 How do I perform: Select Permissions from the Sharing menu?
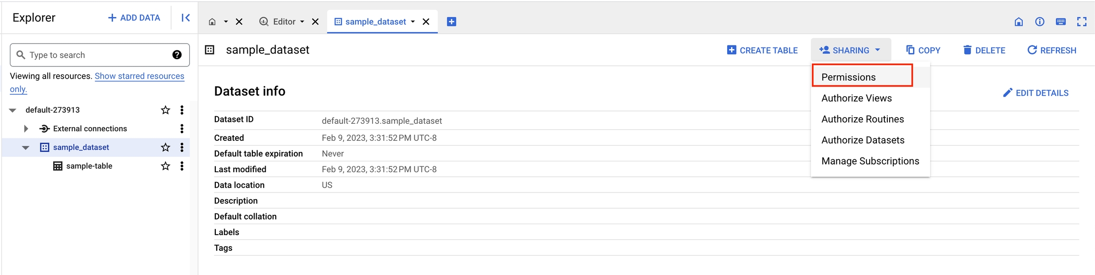[x=848, y=77]
